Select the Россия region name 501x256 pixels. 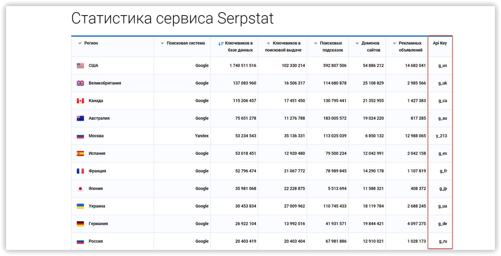point(95,241)
